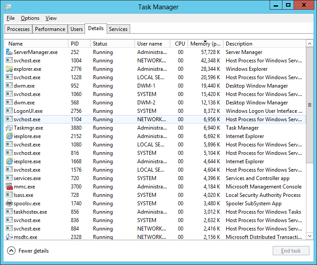Click the explorer.exe folder icon
317x265 pixels.
click(x=9, y=69)
